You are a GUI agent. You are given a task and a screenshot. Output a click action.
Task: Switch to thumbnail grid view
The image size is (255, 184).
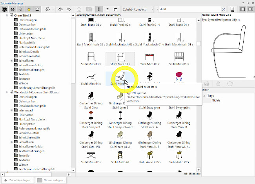[x=98, y=9]
